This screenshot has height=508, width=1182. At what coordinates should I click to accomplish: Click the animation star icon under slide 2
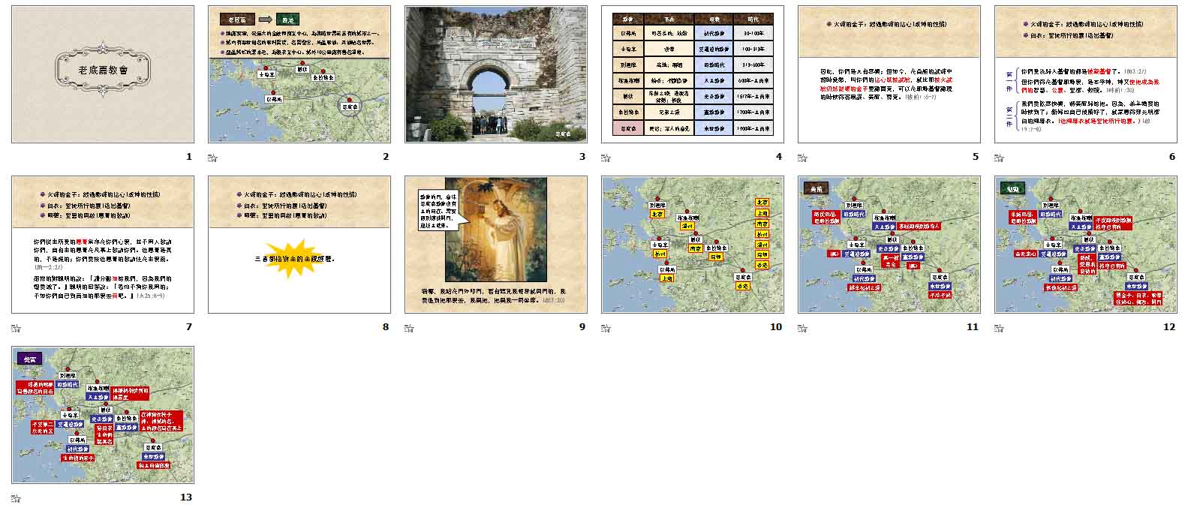[x=212, y=158]
